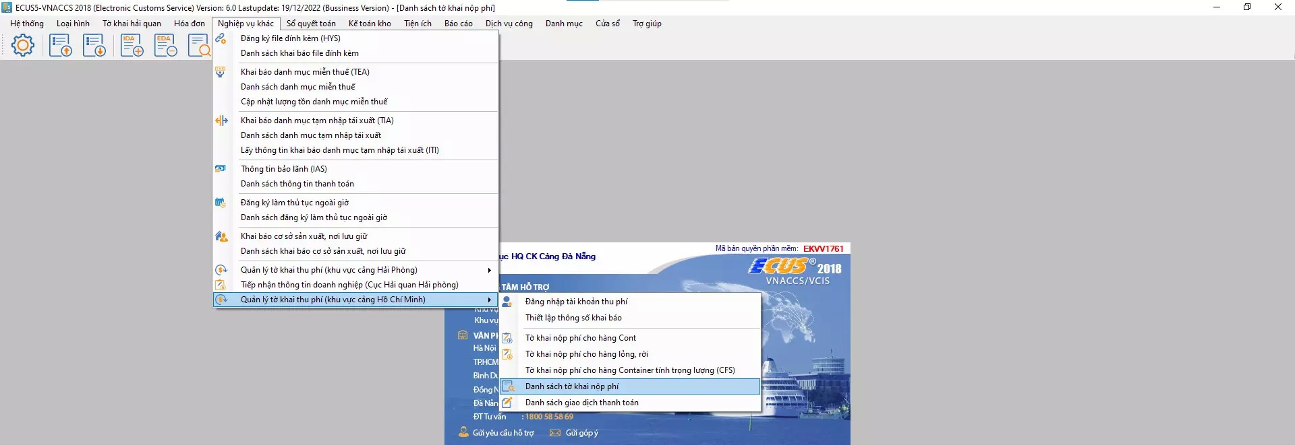Click the icon beside Hồ Chí Minh fee management entry
This screenshot has height=445, width=1295.
tap(221, 300)
